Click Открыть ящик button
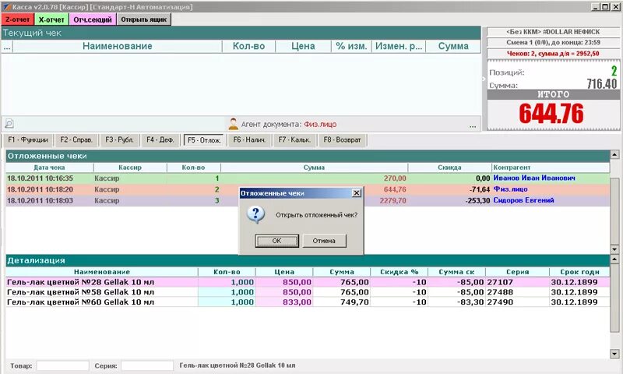623x374 pixels. pos(144,19)
